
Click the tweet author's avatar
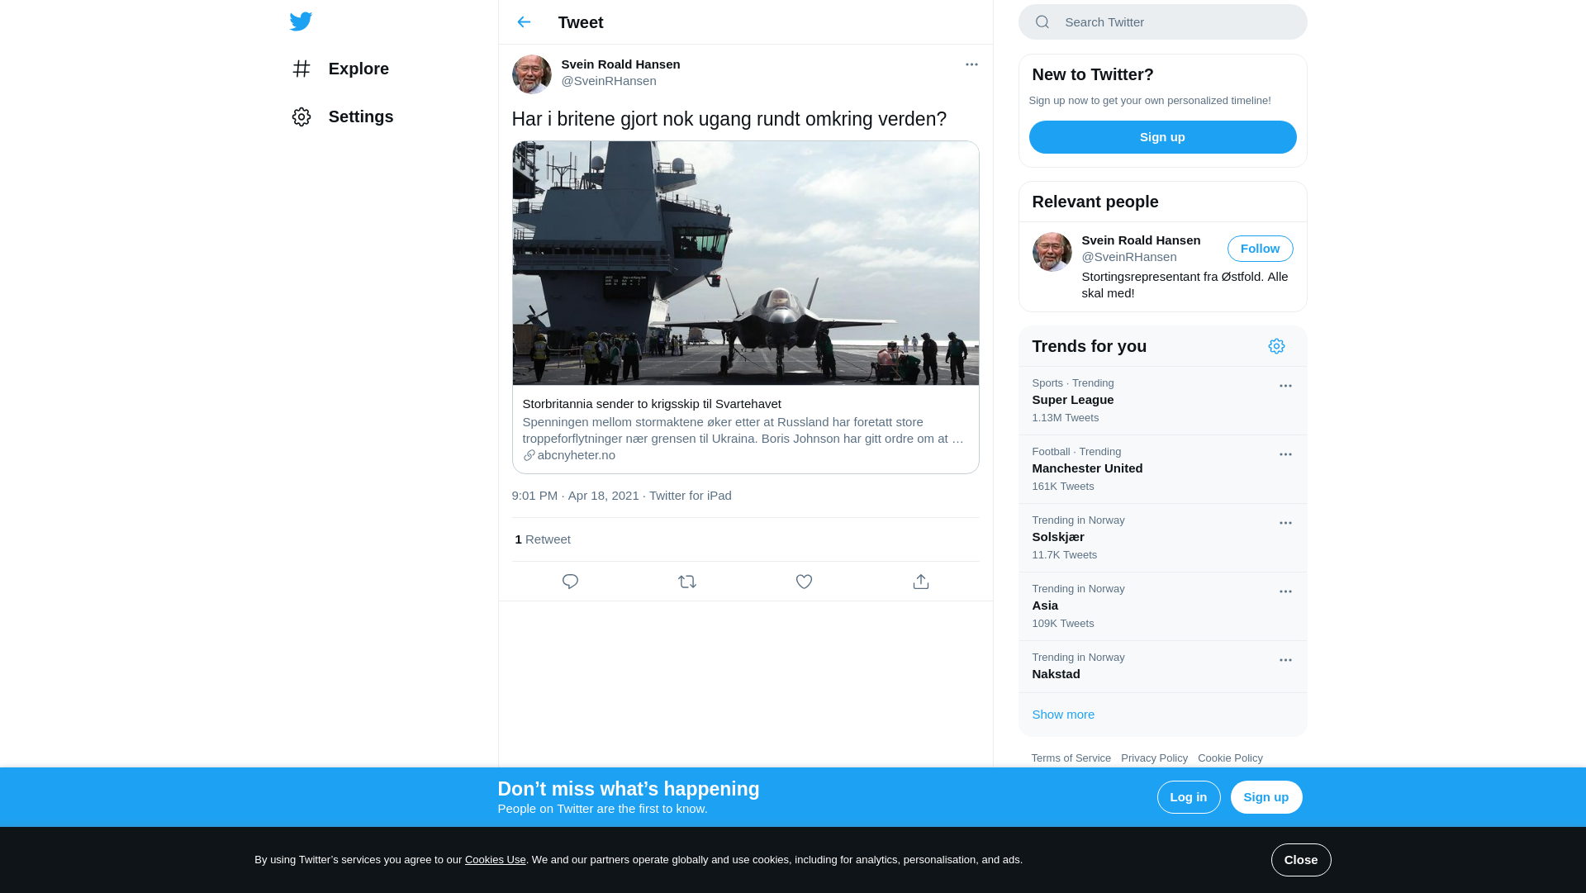(532, 74)
